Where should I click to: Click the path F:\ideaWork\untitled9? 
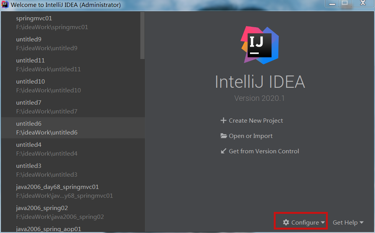click(47, 48)
